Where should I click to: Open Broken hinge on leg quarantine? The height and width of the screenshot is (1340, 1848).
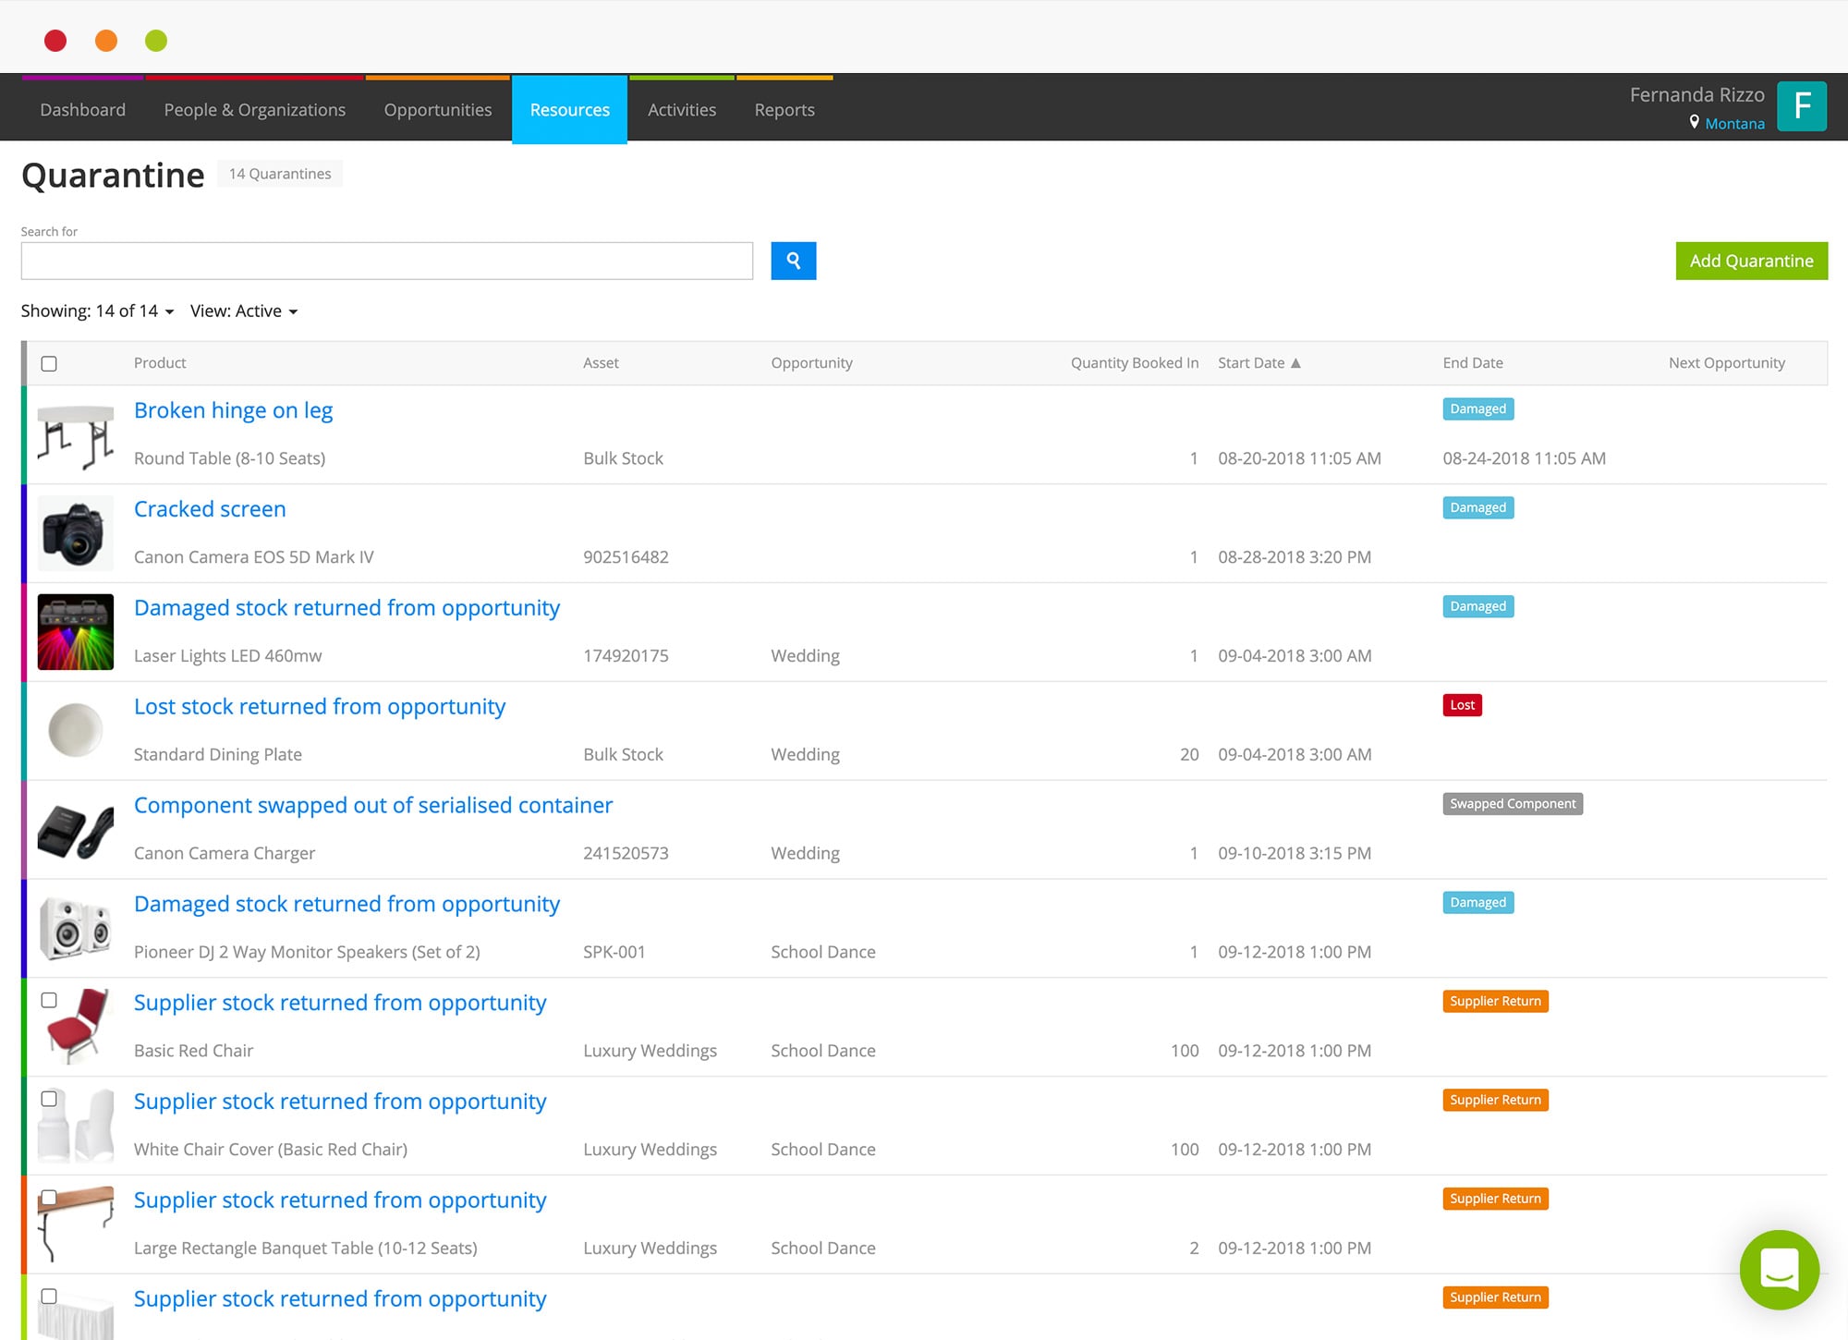(x=233, y=410)
